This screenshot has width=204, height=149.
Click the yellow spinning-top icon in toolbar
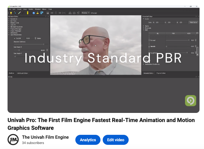click(38, 13)
